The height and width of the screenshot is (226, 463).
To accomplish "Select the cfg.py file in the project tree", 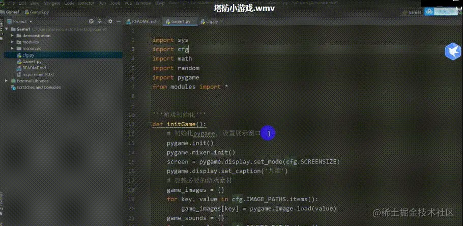I will click(28, 55).
